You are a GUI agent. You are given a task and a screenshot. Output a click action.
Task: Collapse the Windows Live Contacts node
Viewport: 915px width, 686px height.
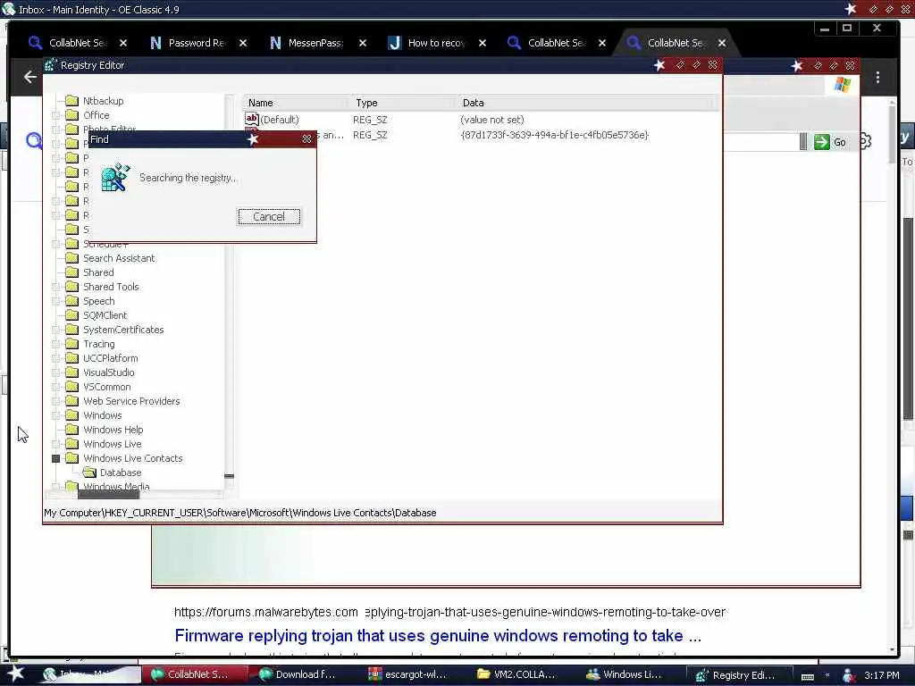pyautogui.click(x=56, y=458)
